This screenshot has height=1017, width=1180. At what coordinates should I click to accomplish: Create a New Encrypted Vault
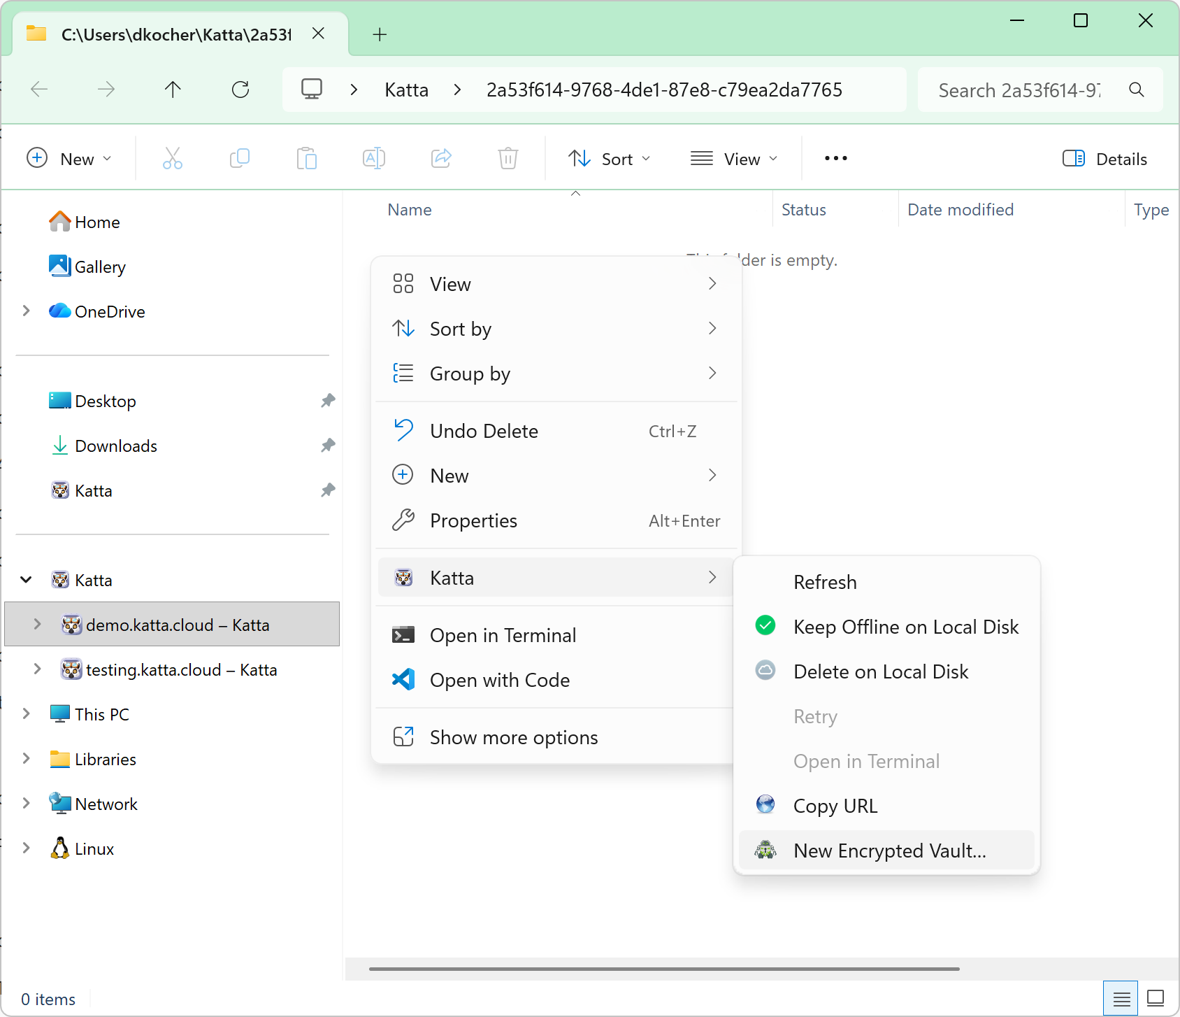click(x=886, y=851)
